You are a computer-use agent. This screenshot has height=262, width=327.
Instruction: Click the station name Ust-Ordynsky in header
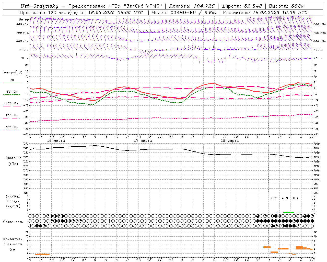point(39,6)
